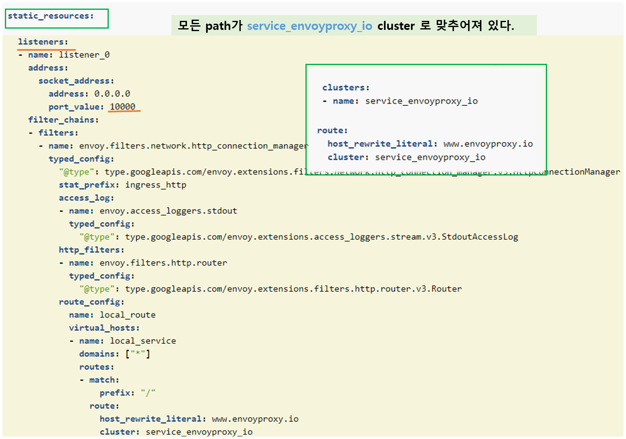The height and width of the screenshot is (439, 626).
Task: Click the access_log: key
Action: (87, 198)
